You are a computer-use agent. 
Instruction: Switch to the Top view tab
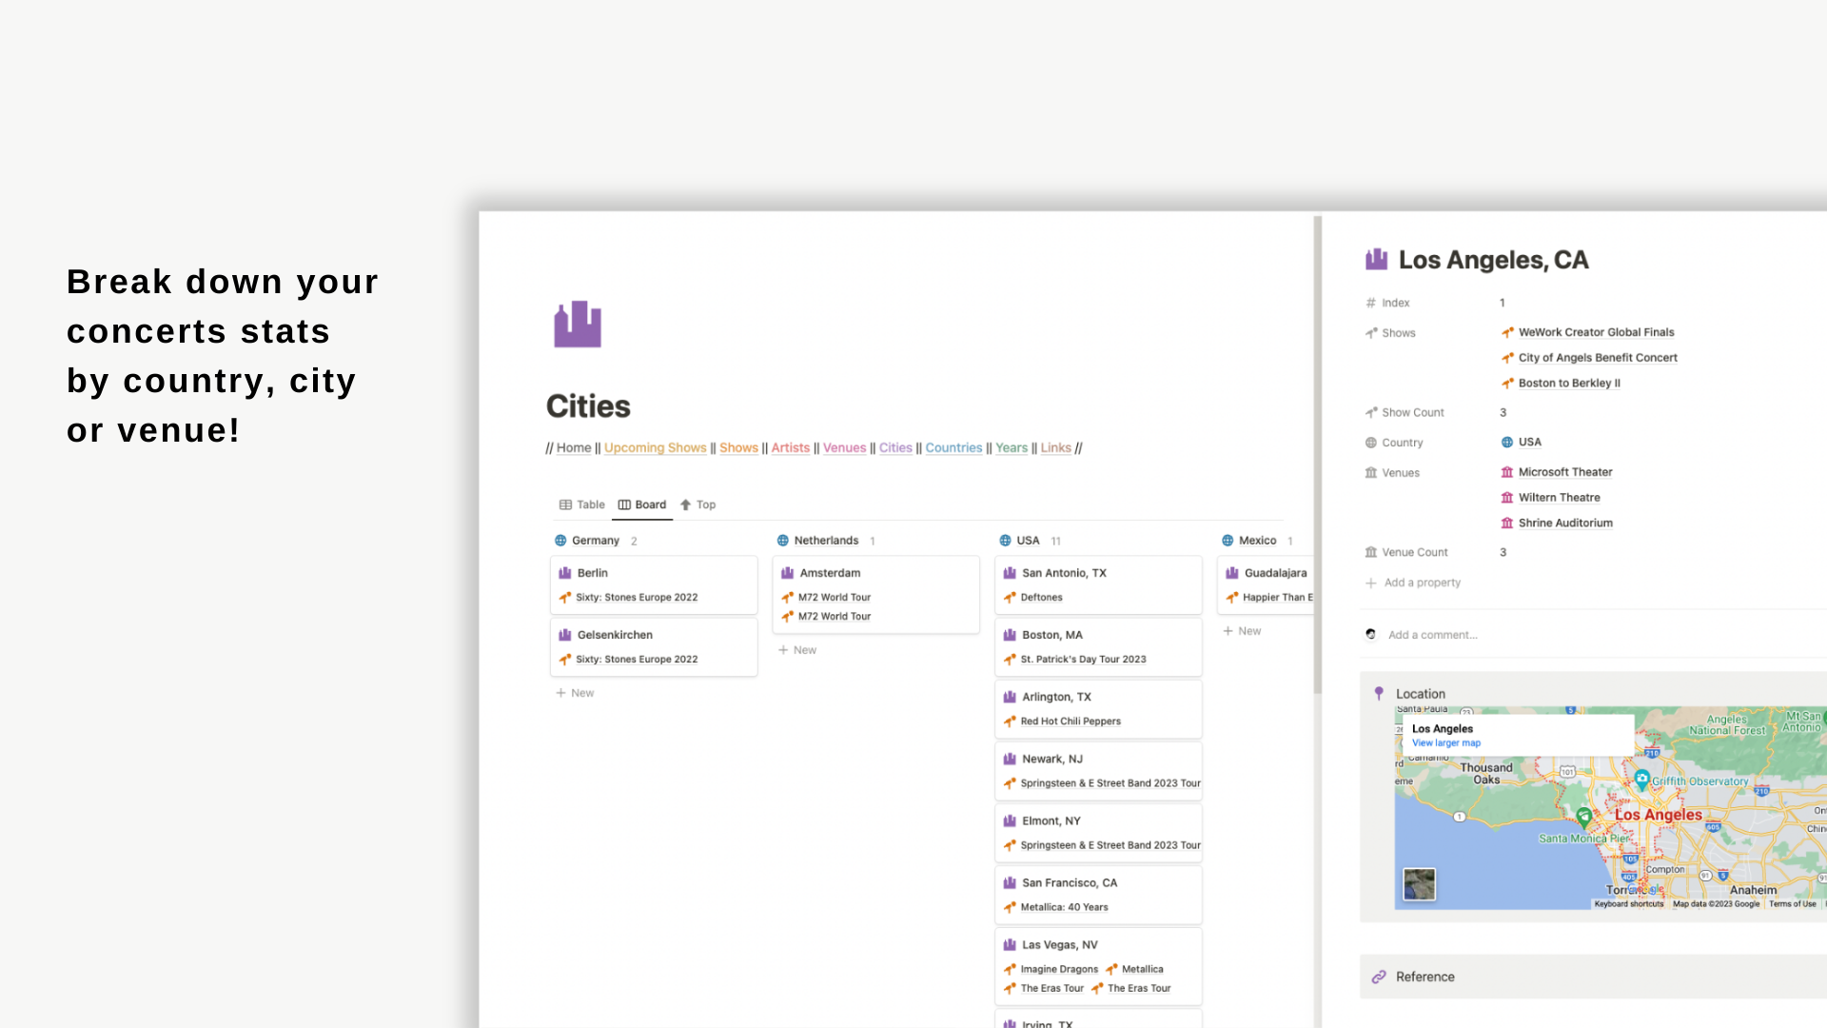[697, 504]
